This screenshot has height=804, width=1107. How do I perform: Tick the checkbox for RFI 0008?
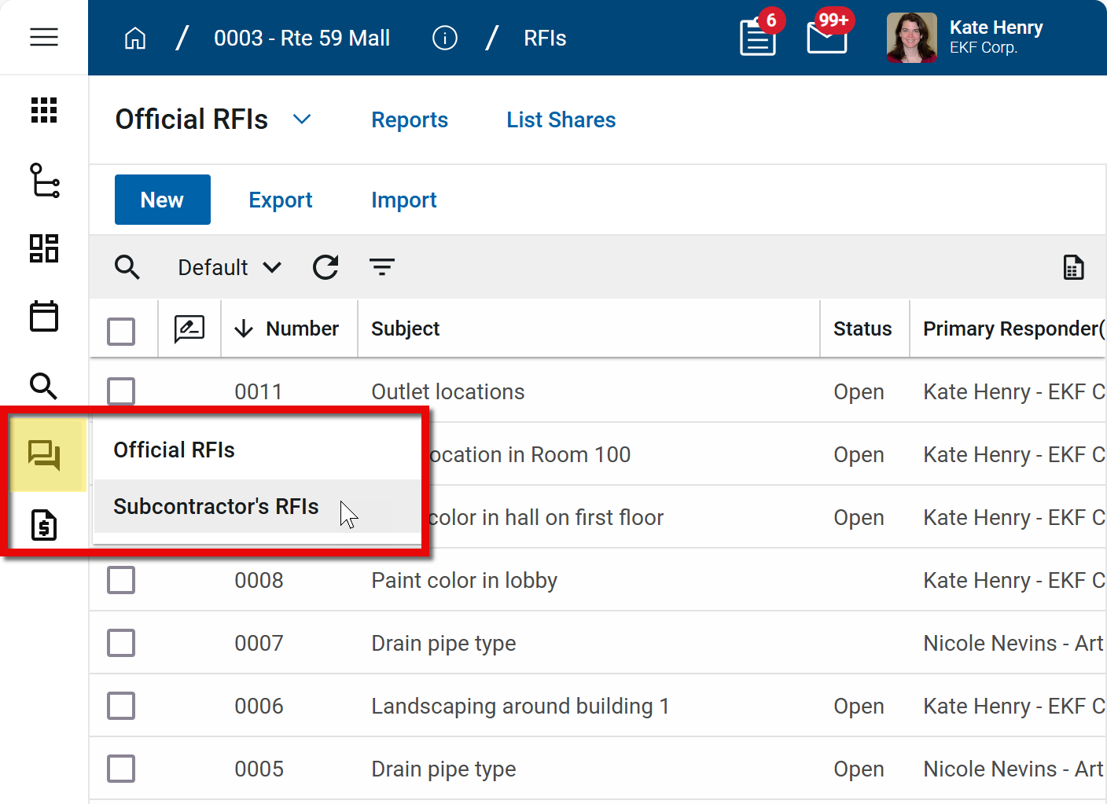point(121,580)
